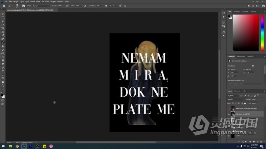Open the search icon at top right
Image resolution: width=266 pixels, height=149 pixels.
[x=253, y=6]
